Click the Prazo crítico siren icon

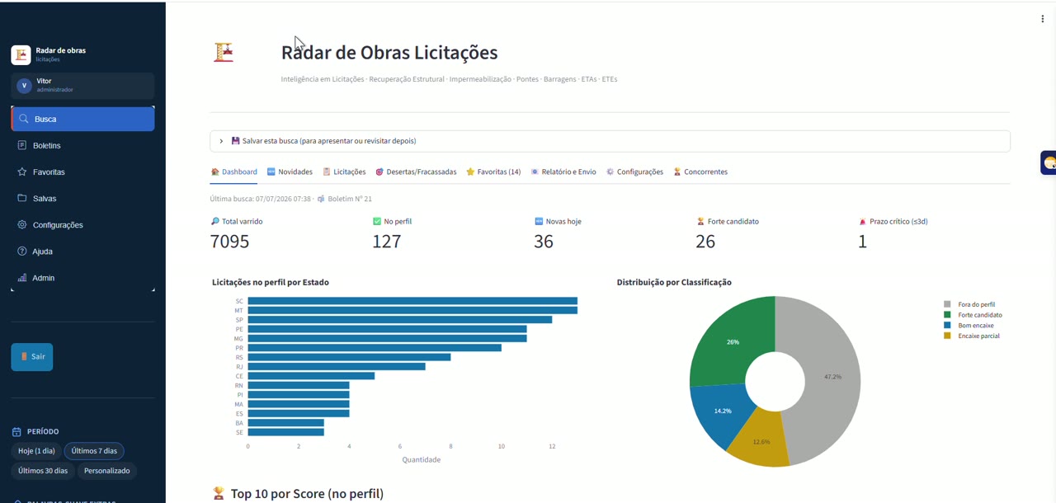tap(862, 221)
